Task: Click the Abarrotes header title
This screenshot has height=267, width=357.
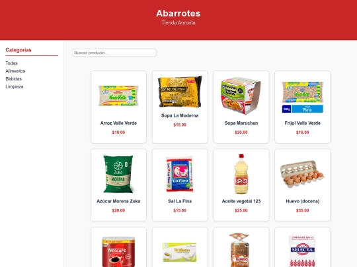Action: click(x=178, y=13)
